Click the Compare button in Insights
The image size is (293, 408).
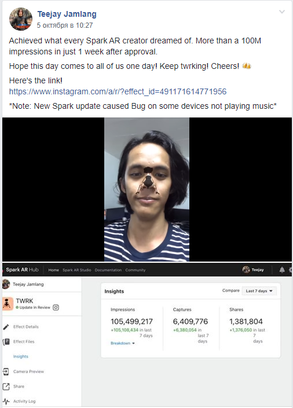point(231,291)
